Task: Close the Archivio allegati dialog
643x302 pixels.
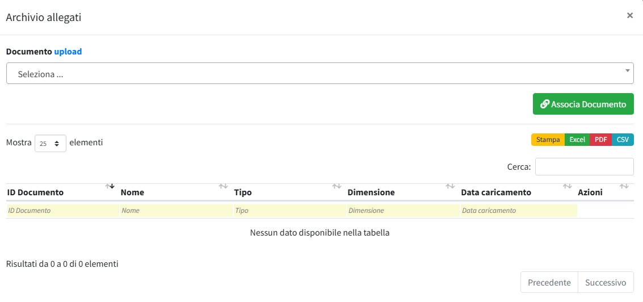Action: pos(629,16)
